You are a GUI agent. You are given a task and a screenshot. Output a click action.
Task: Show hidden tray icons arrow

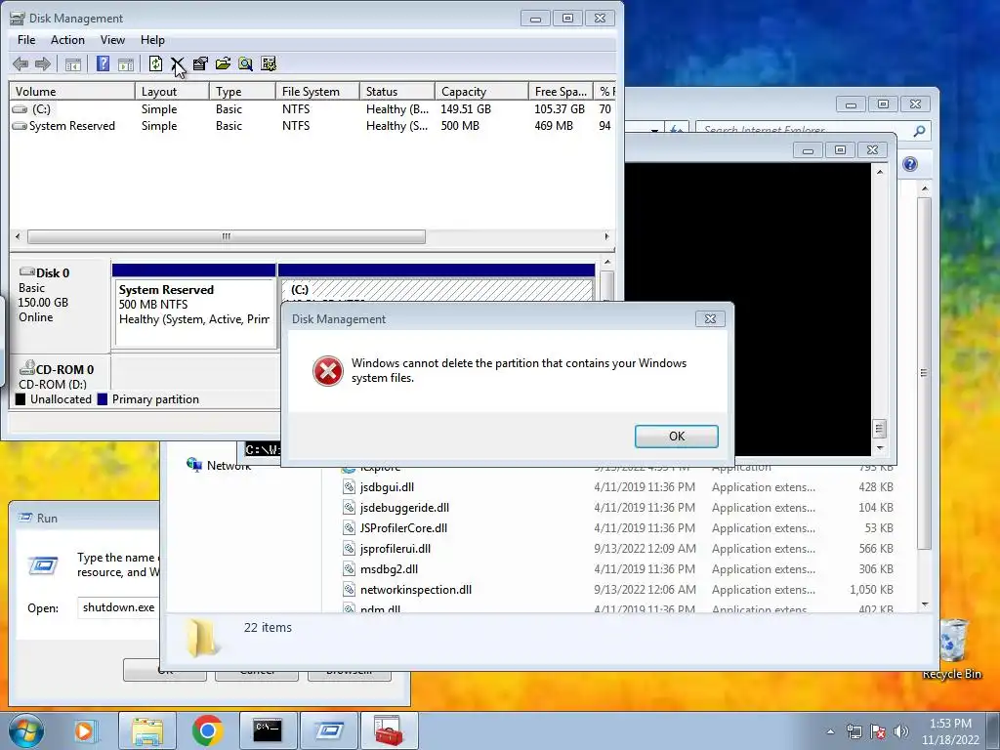tap(830, 731)
